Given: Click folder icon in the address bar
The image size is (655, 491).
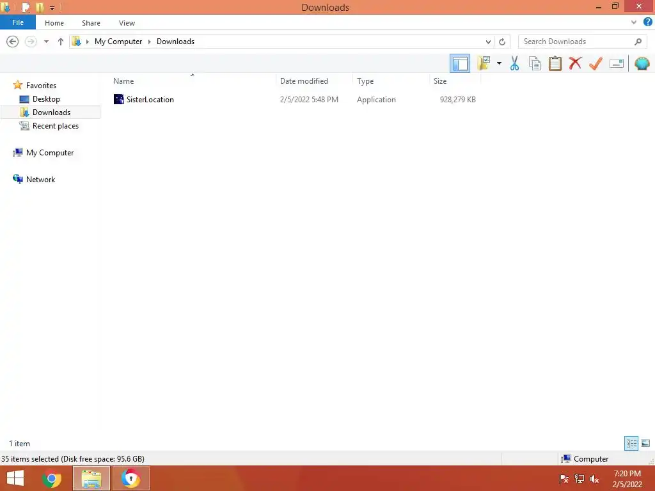Looking at the screenshot, I should (x=77, y=42).
